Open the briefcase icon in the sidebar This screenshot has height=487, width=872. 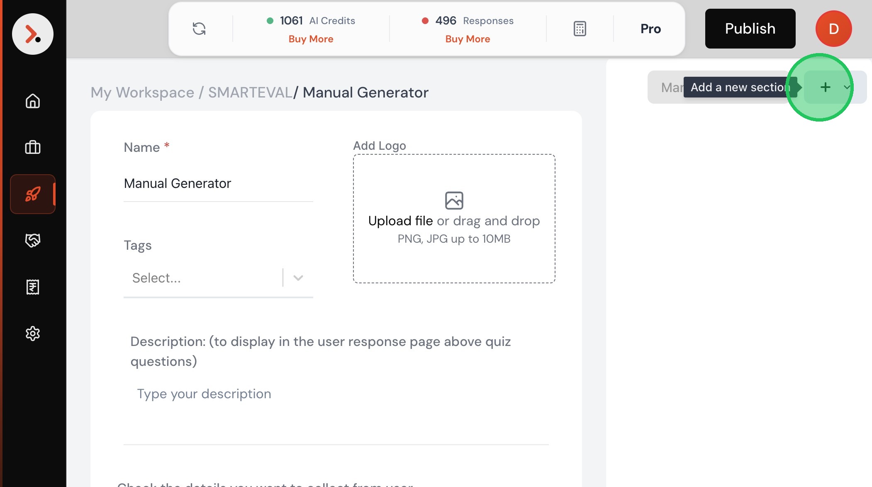(x=32, y=147)
